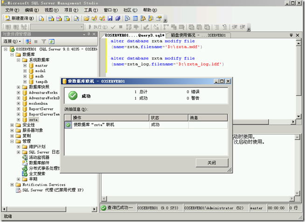Open the Community (社区) menu
Screen dimensions: 305x222
coord(130,10)
